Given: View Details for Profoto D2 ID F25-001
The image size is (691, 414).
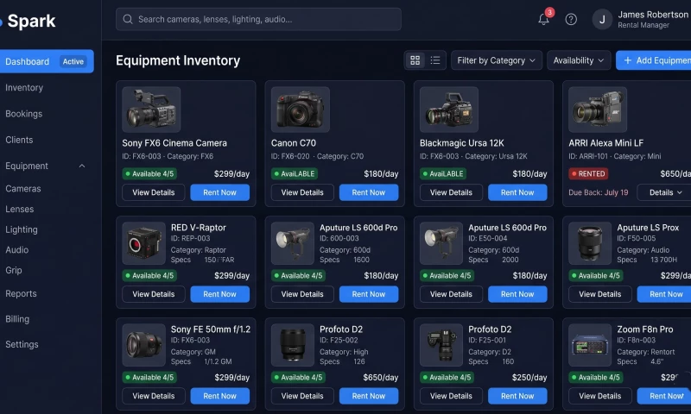Looking at the screenshot, I should click(451, 396).
